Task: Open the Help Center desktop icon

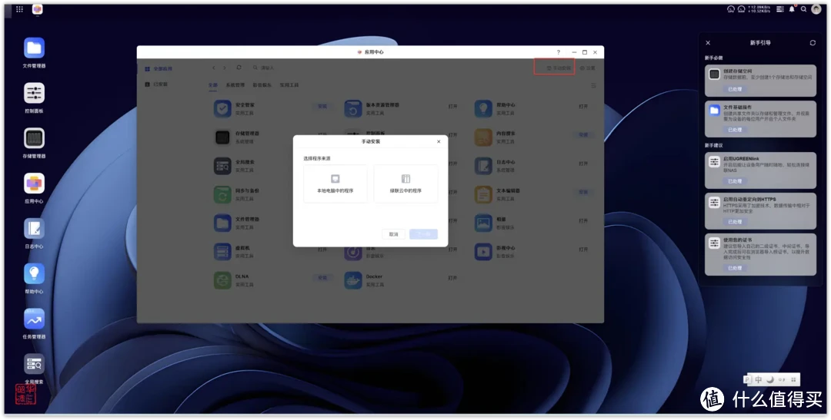Action: coord(34,274)
